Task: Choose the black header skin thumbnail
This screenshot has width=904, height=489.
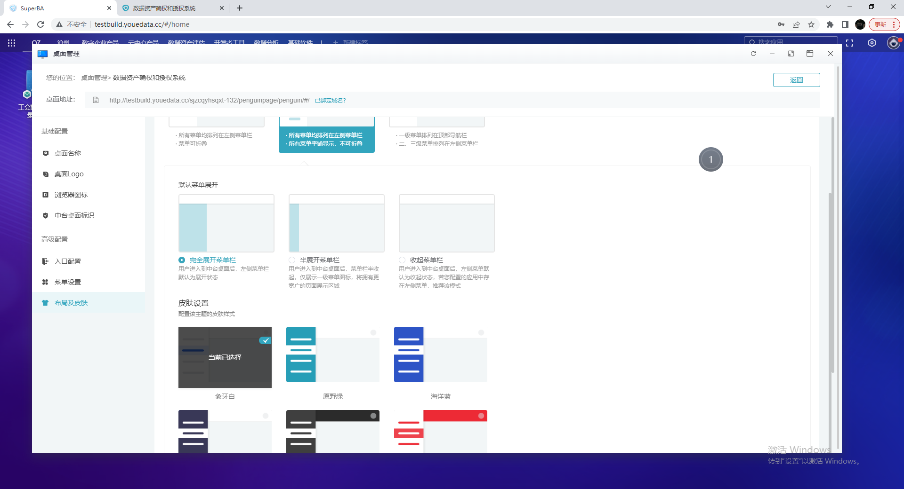Action: 333,431
